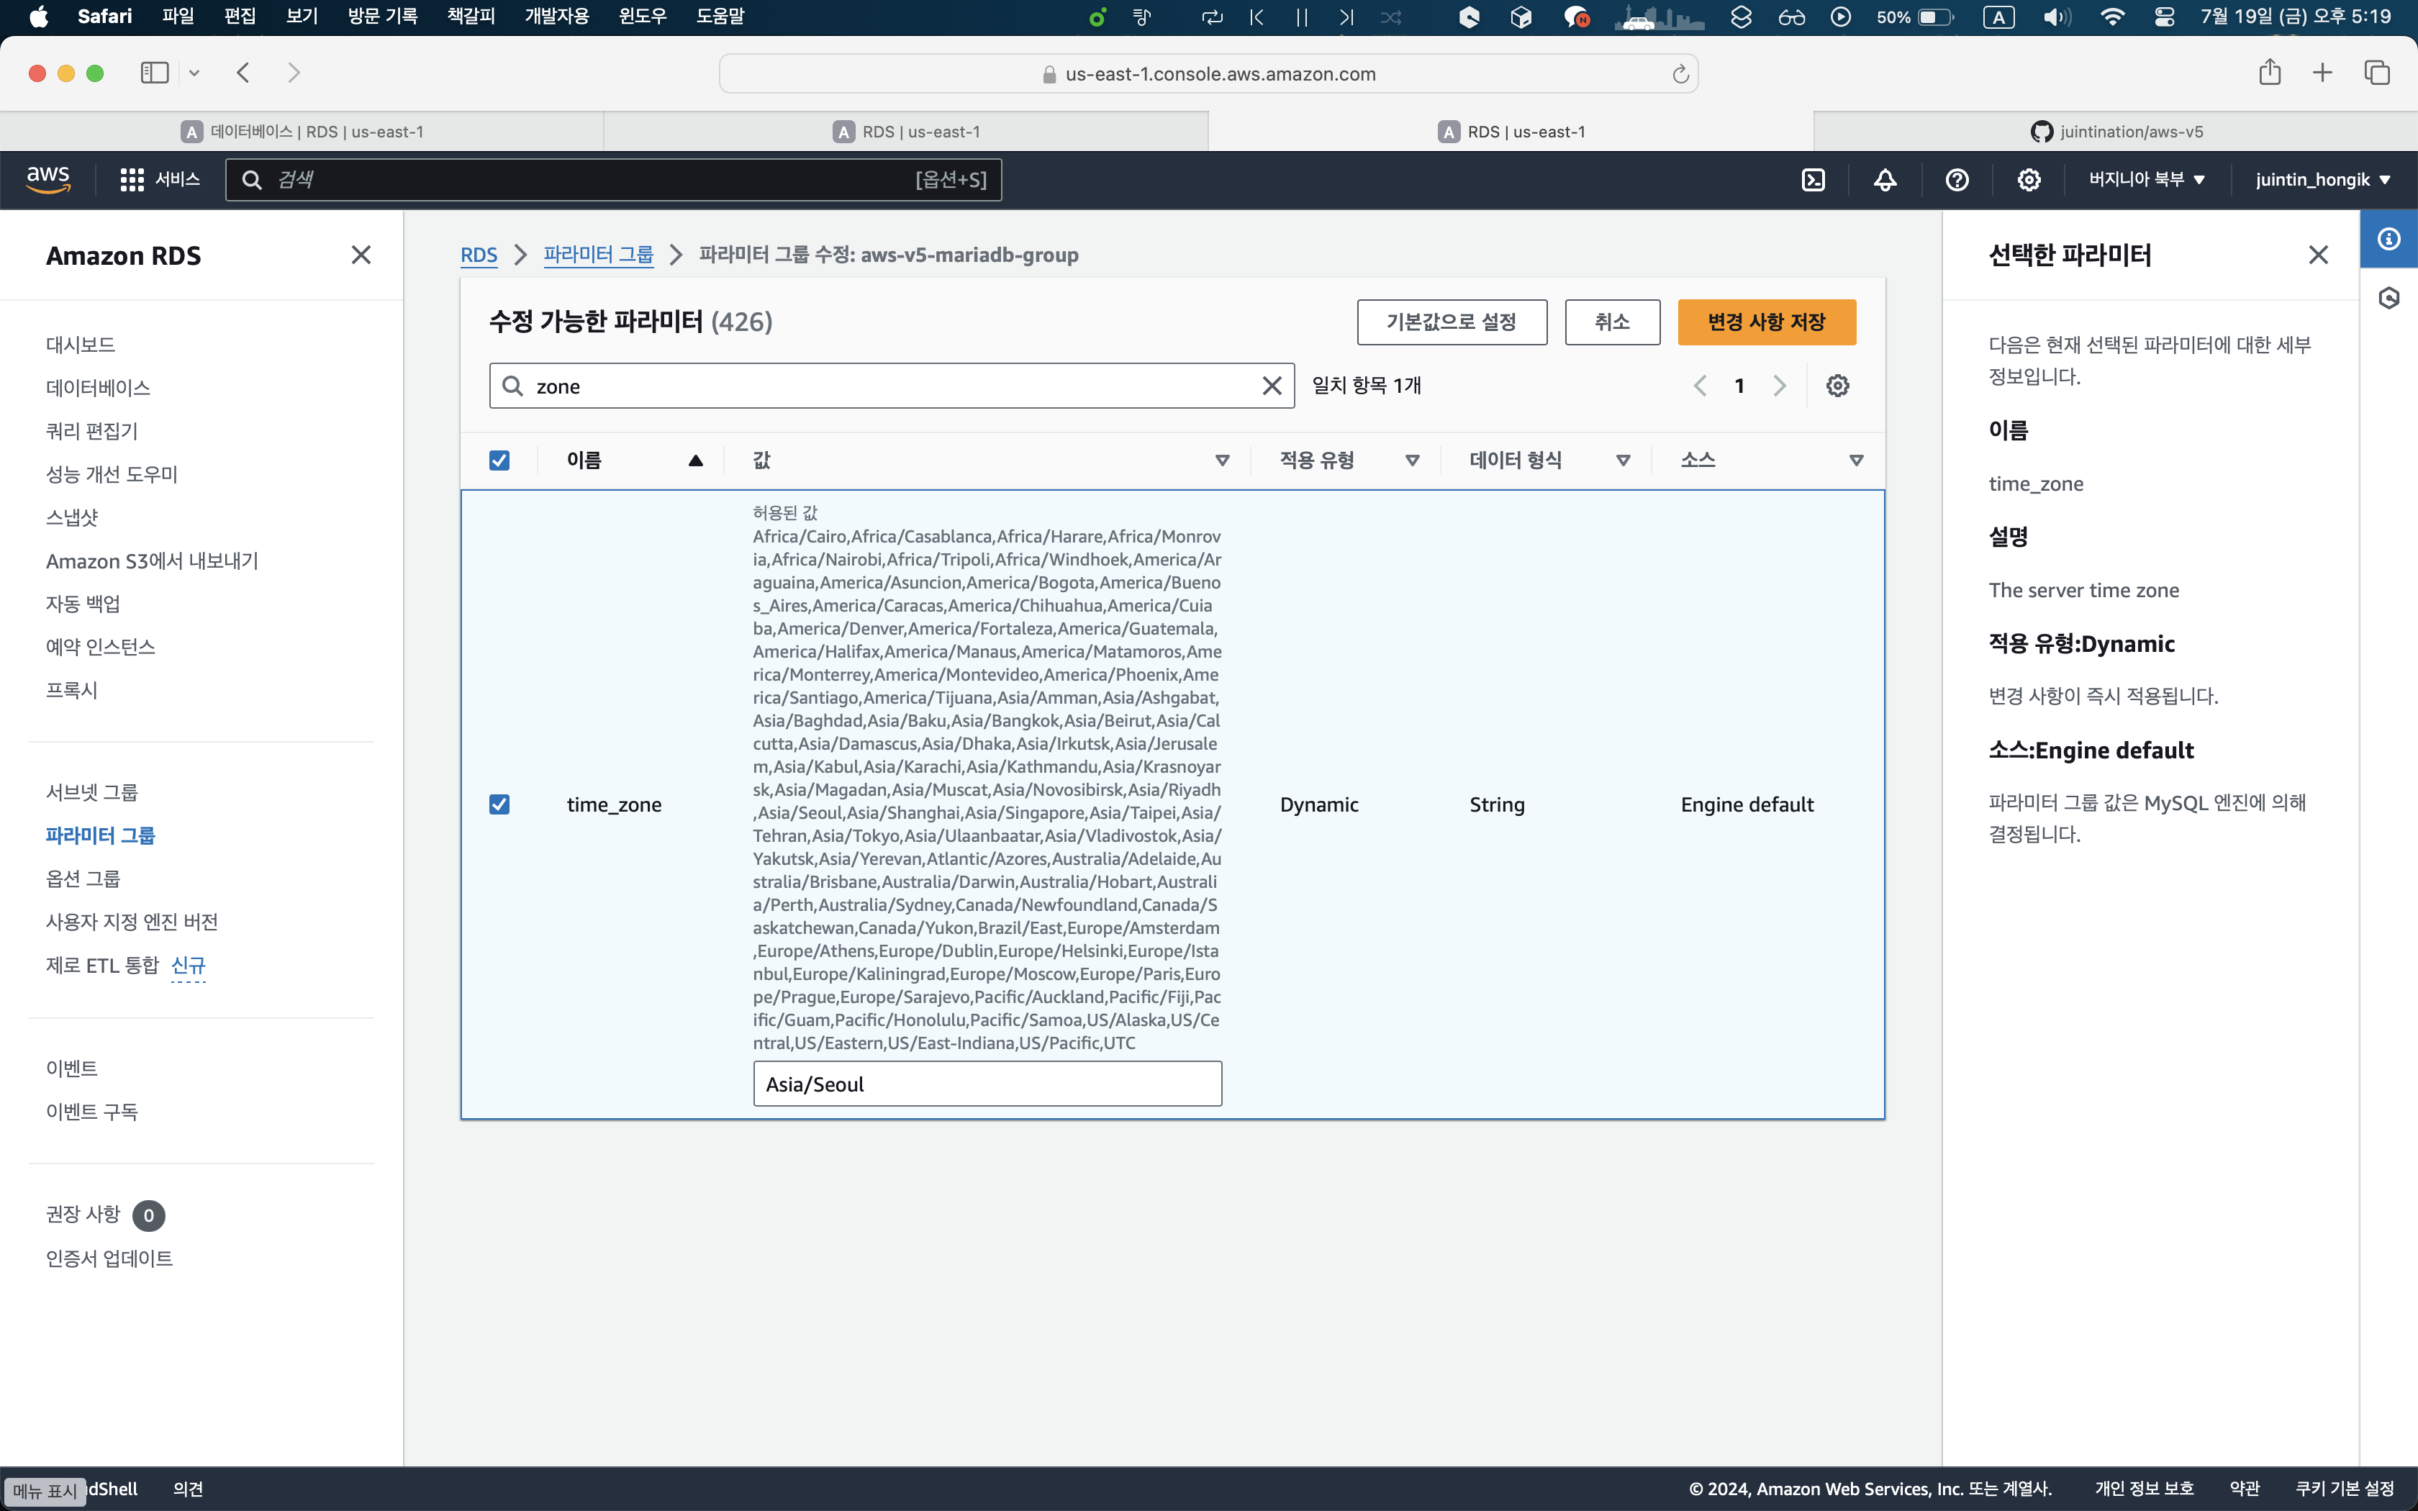Expand the 버지니아 북부 region dropdown

pyautogui.click(x=2146, y=180)
